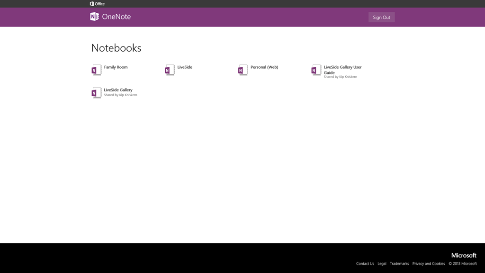The height and width of the screenshot is (273, 485).
Task: Open the Legal footer link
Action: tap(382, 264)
